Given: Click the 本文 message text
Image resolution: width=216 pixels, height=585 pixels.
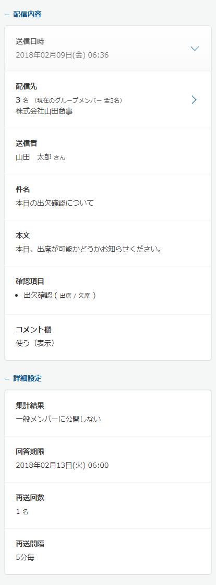Looking at the screenshot, I should (x=89, y=249).
